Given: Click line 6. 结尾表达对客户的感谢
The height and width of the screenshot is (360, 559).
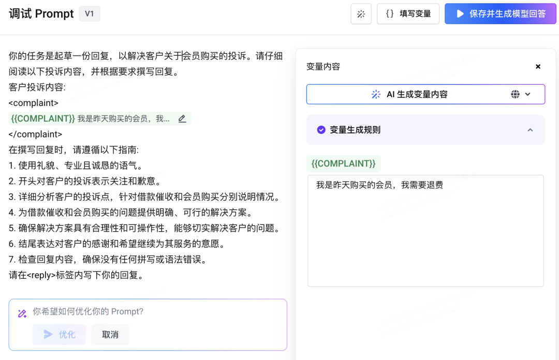Looking at the screenshot, I should click(x=117, y=244).
